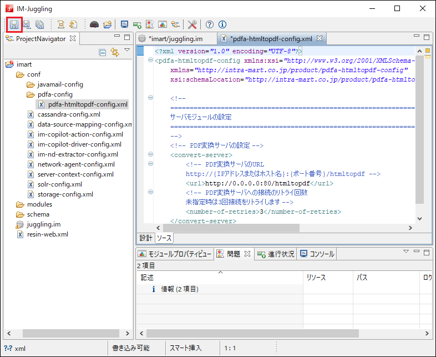Click Collapse All in ProjectNavigator
Viewport: 436px width, 357px height.
pyautogui.click(x=103, y=52)
